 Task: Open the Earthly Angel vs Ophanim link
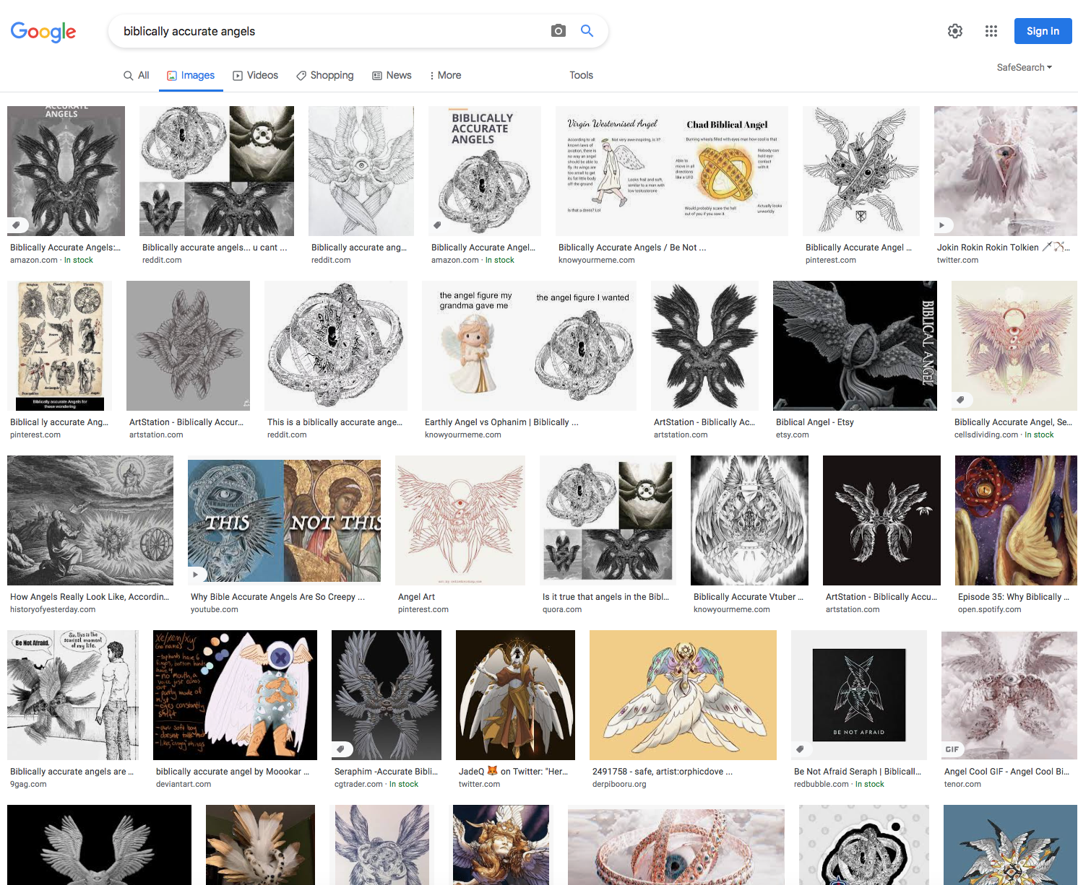501,422
